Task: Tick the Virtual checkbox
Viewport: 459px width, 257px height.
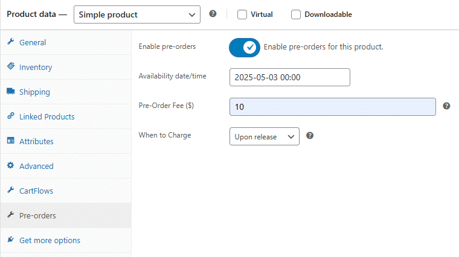Action: (x=242, y=14)
